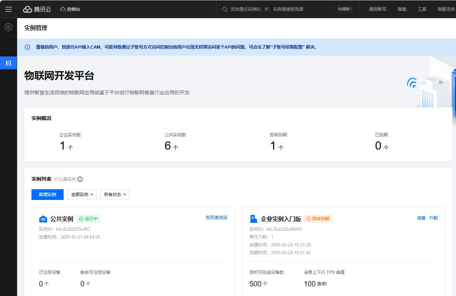Open 集团账号 menu
Screen dimensions: 456x296
point(378,9)
